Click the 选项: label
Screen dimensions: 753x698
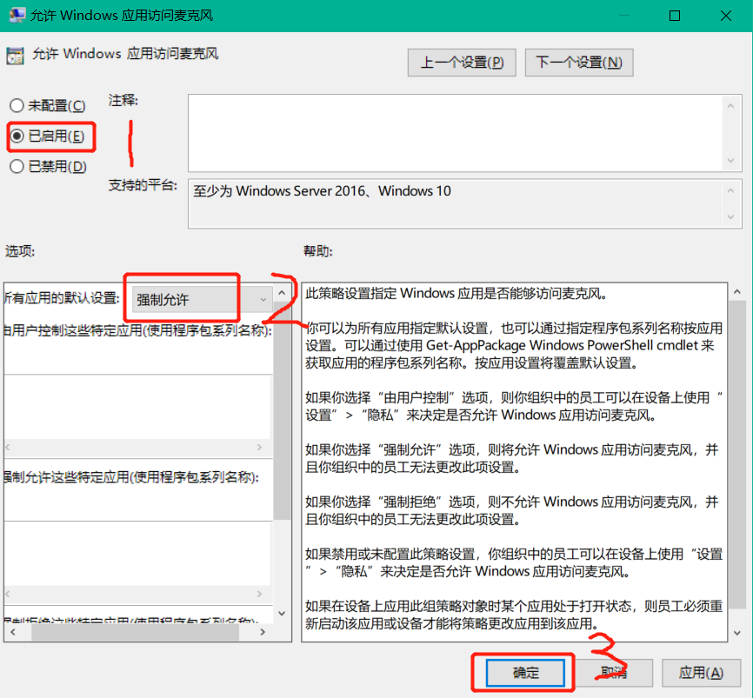tap(20, 251)
